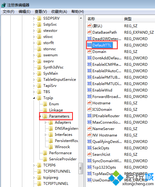155x187 pixels.
Task: Click the Hostname string value icon
Action: point(89,103)
